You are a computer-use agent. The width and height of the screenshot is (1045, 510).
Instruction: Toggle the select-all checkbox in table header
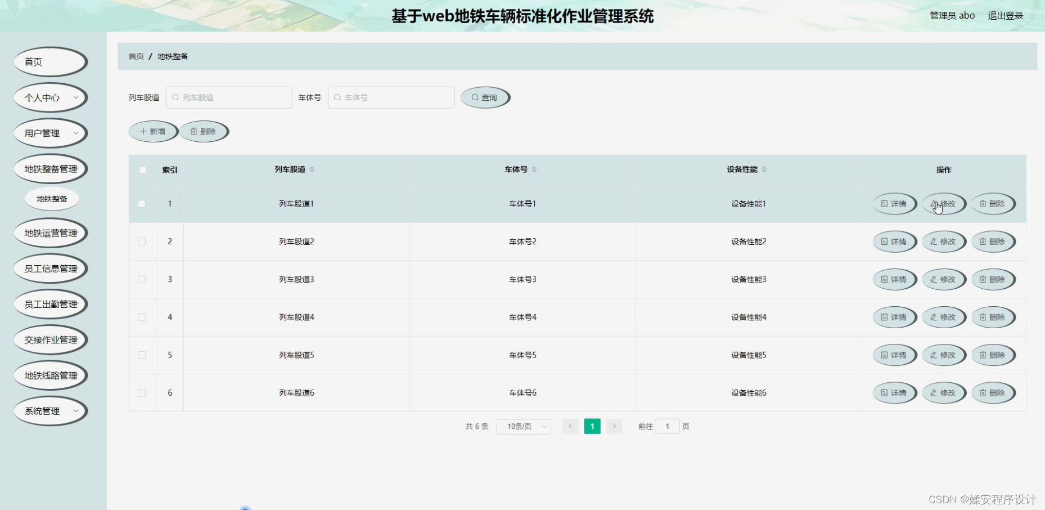pos(142,169)
